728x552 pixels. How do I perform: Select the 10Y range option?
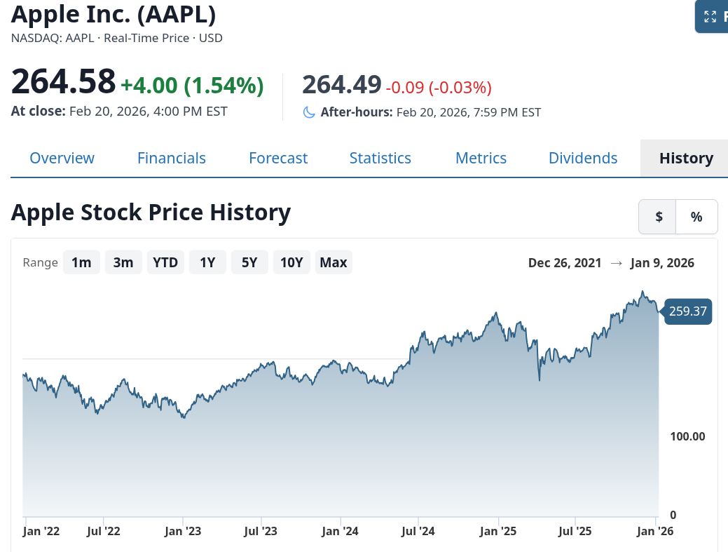tap(291, 262)
